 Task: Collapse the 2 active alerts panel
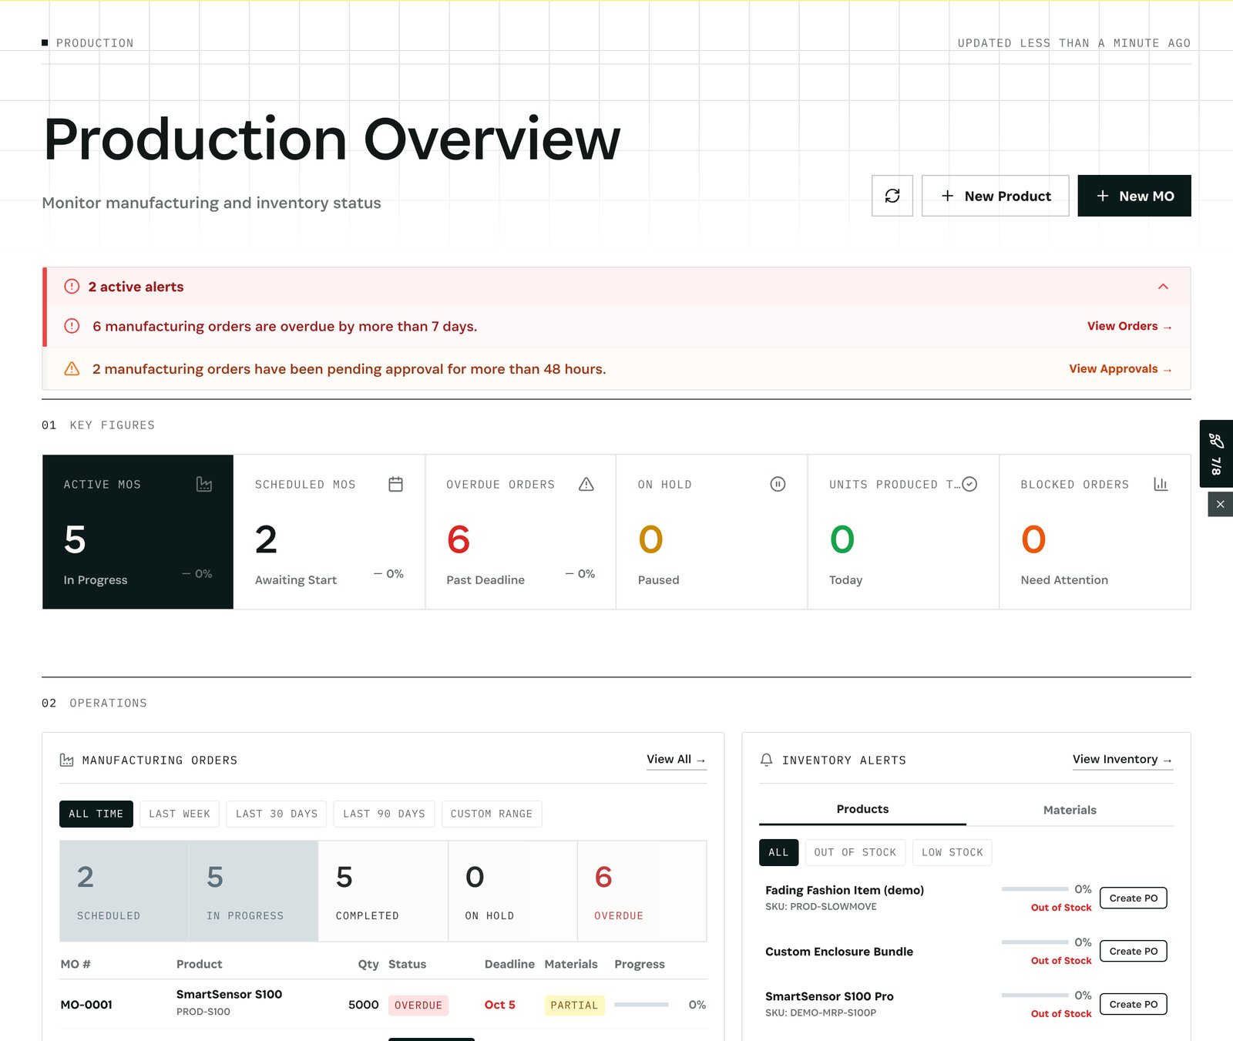1163,287
